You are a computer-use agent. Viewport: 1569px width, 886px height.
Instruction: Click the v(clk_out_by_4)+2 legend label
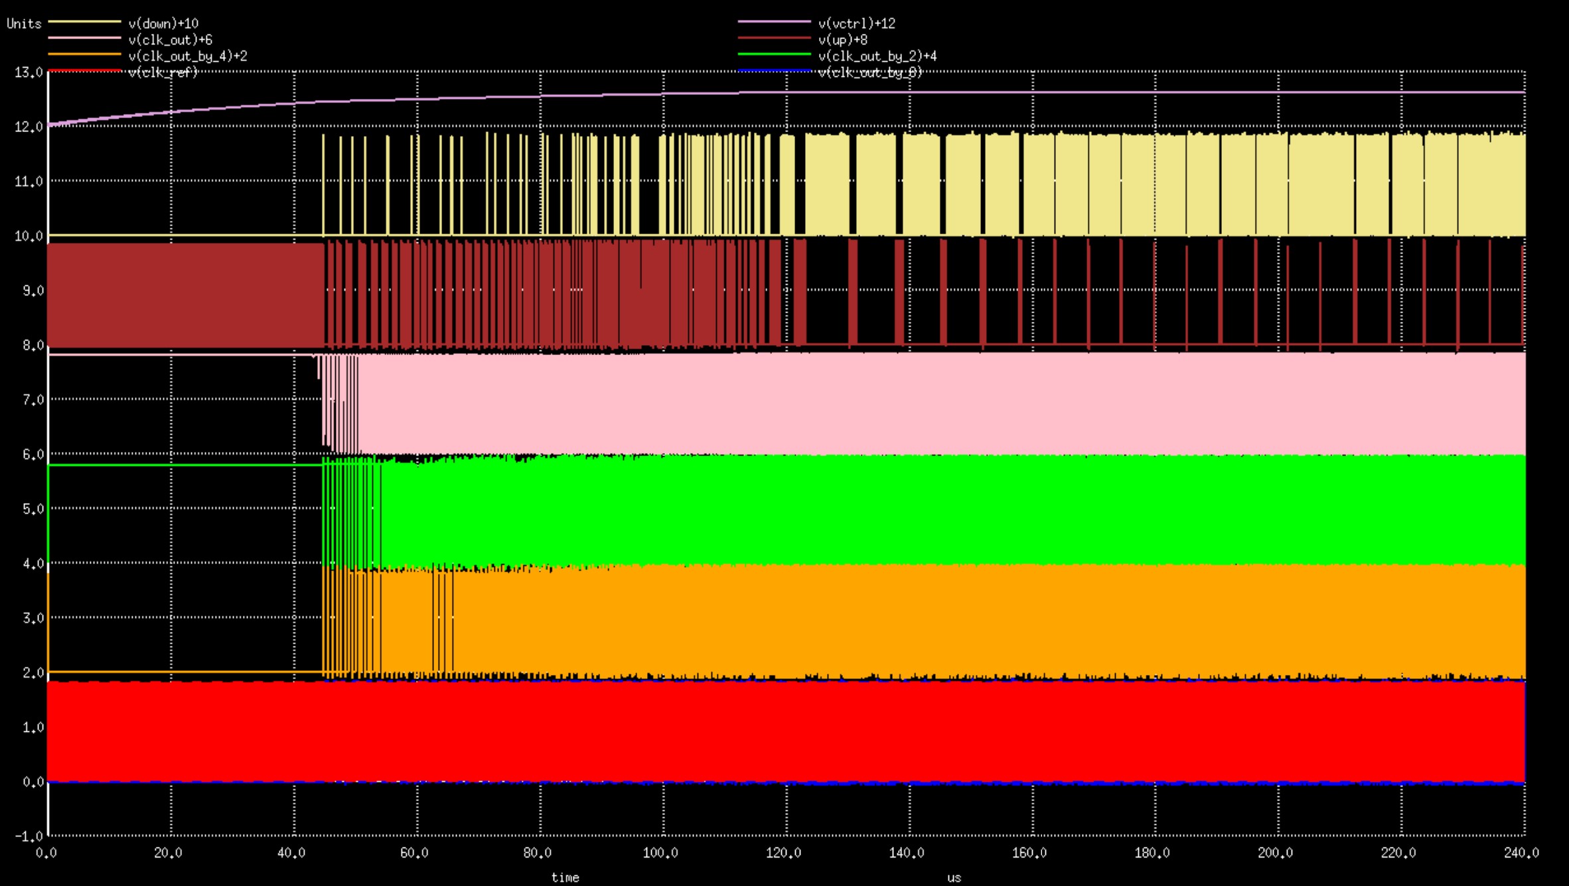[187, 56]
